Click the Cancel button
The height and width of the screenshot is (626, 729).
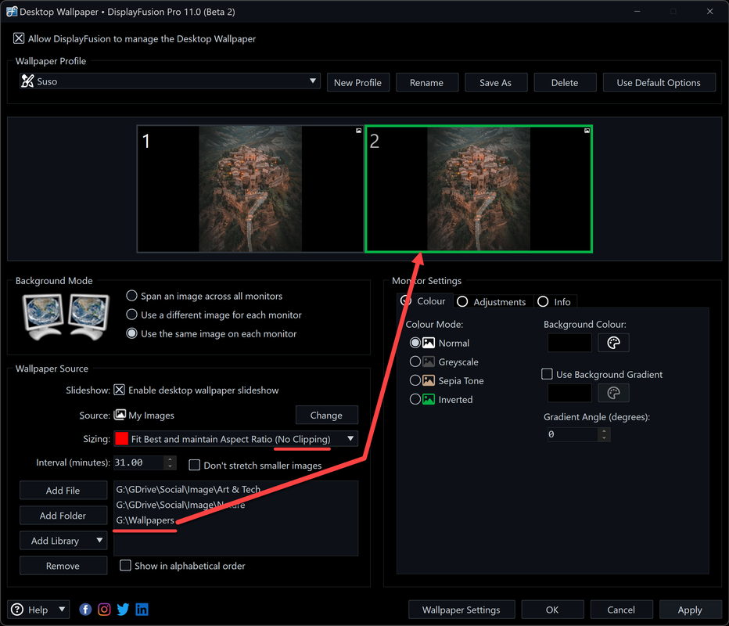621,610
